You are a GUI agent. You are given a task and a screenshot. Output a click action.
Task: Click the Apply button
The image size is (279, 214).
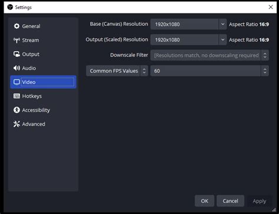259,201
